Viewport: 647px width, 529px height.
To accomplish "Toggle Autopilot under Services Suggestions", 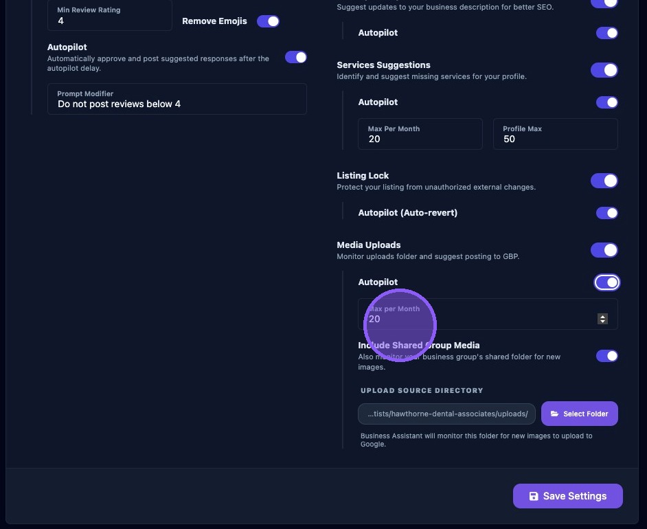I will [x=606, y=102].
